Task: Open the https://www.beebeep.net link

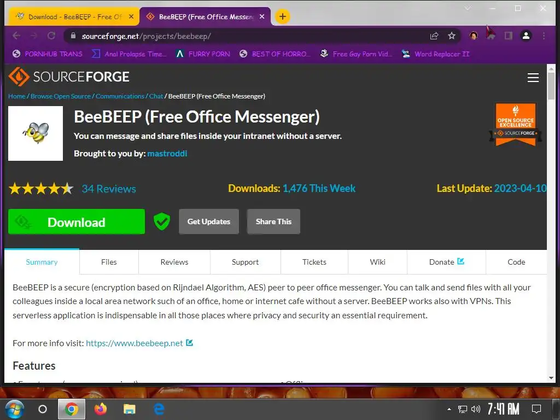Action: tap(135, 343)
